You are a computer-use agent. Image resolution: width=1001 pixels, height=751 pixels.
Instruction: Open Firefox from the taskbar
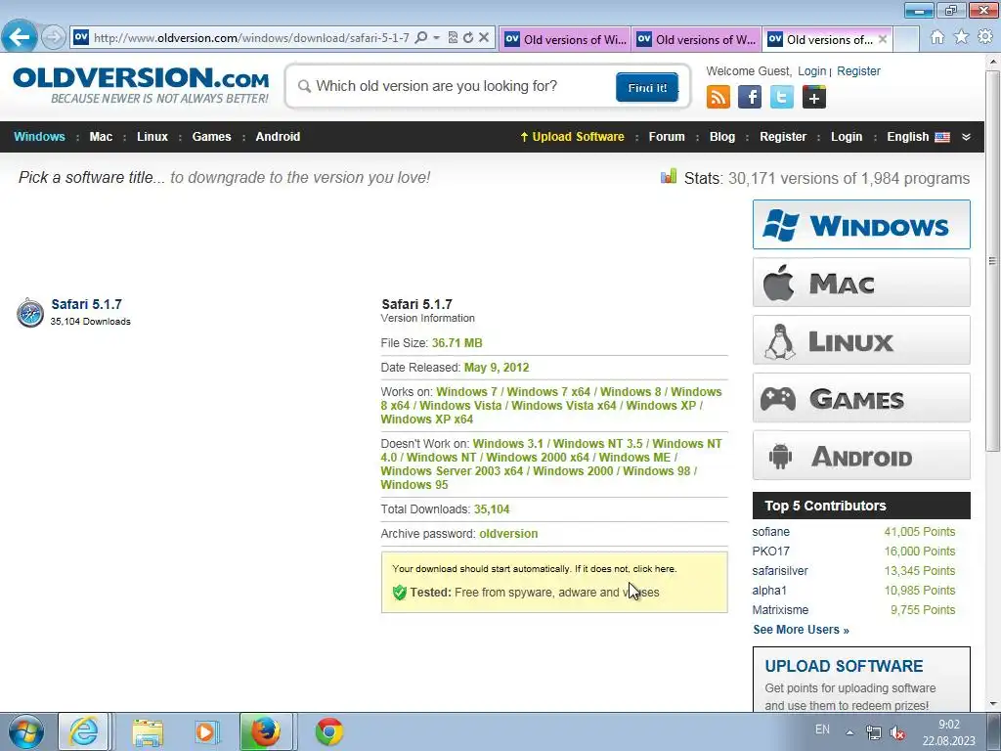266,731
